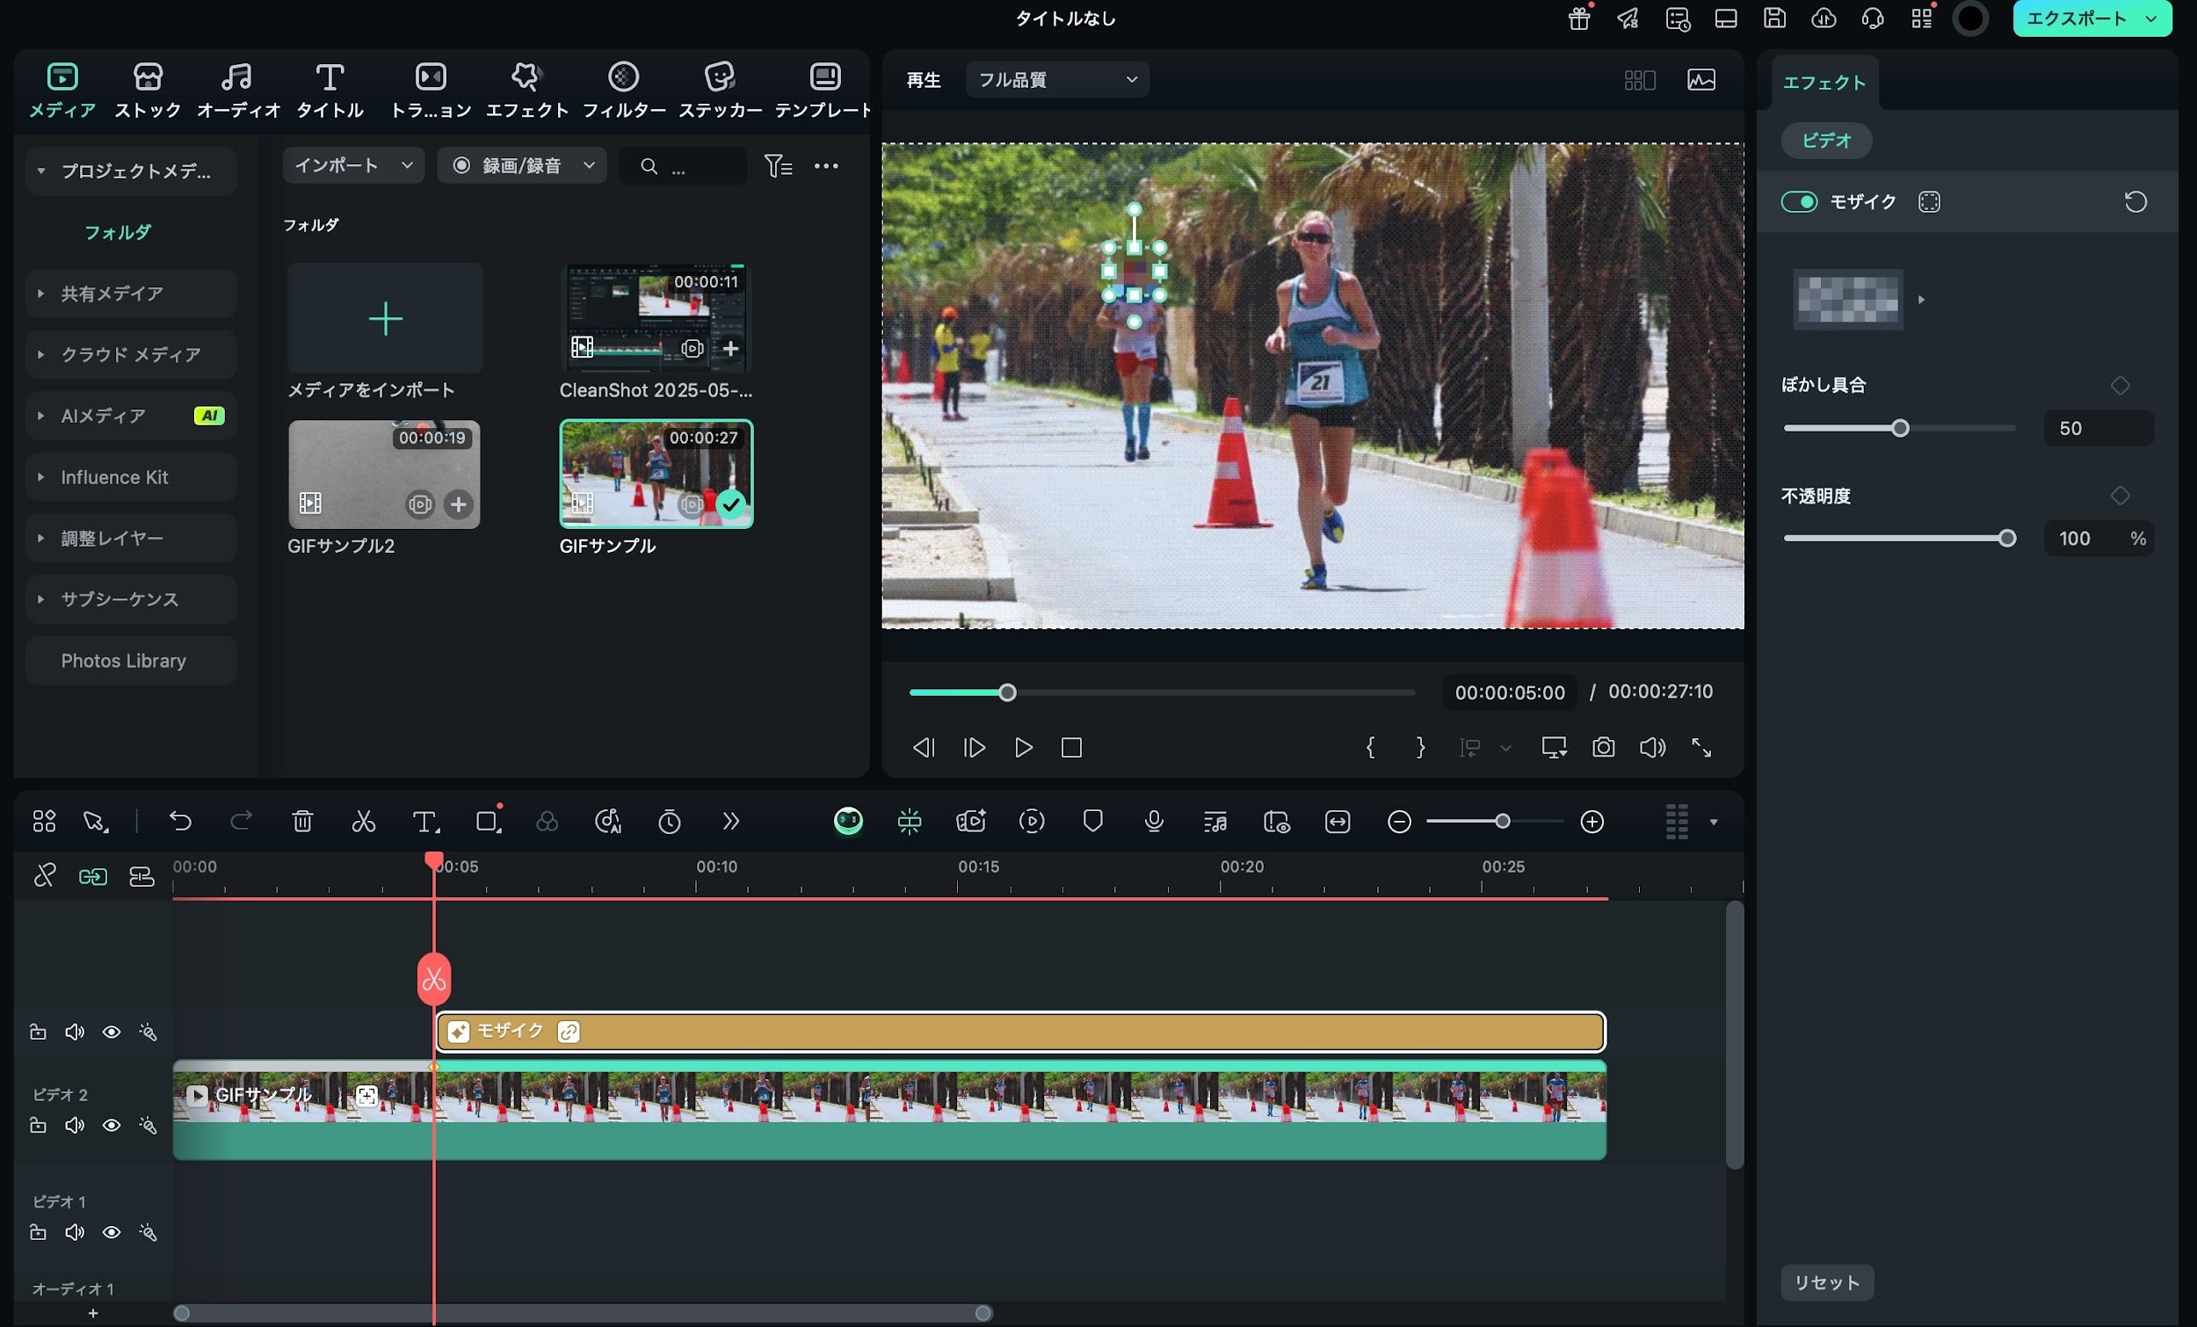Click the voiceover microphone icon

(1153, 821)
